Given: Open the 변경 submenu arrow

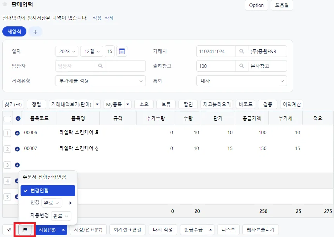Looking at the screenshot, I should [x=70, y=203].
